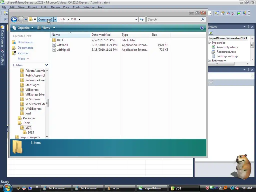Open the Build menu in Visual C#
256x192 pixels.
[x=44, y=7]
